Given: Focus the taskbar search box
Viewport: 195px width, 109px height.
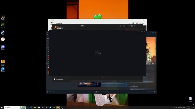Looking at the screenshot, I should coord(15,107).
